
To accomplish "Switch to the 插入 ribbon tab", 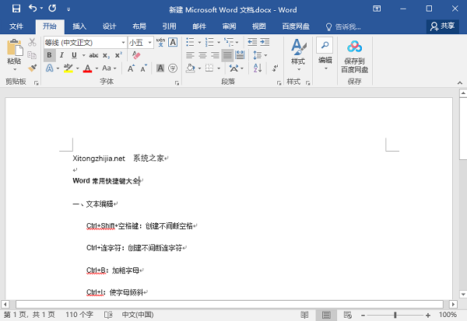I will click(79, 26).
